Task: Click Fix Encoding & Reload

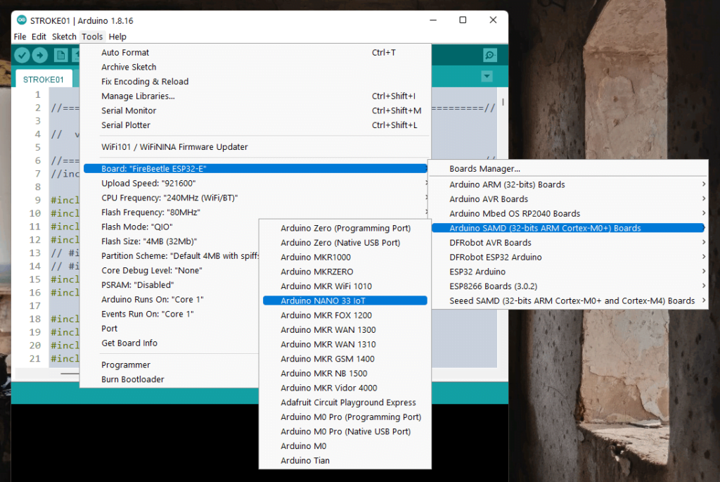Action: pyautogui.click(x=256, y=82)
